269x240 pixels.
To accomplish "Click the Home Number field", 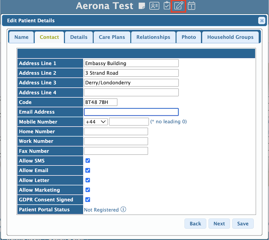I will click(x=116, y=131).
